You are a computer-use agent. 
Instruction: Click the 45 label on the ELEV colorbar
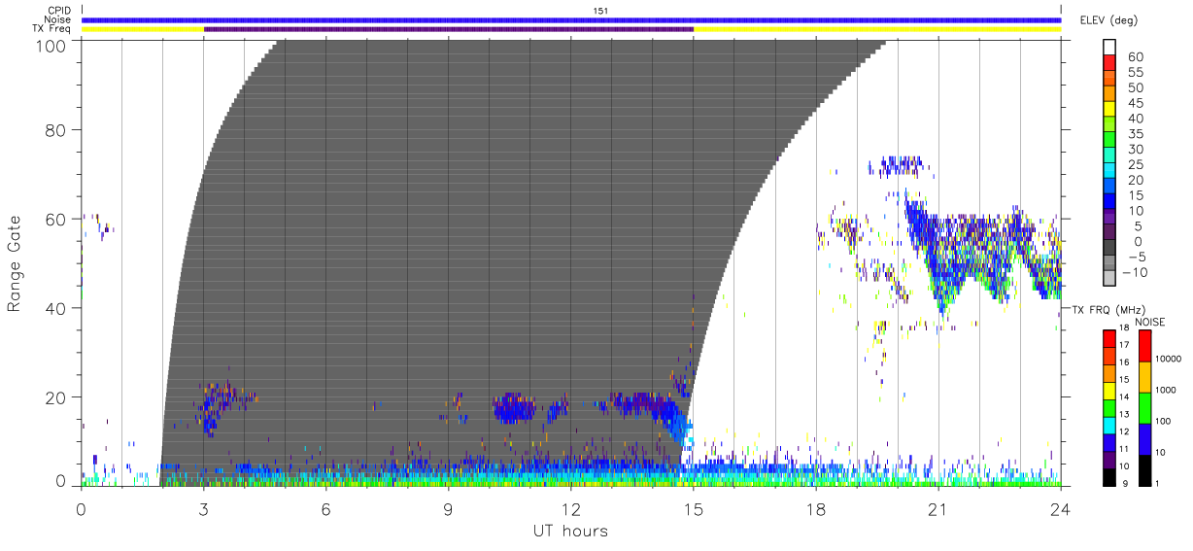tap(1135, 103)
